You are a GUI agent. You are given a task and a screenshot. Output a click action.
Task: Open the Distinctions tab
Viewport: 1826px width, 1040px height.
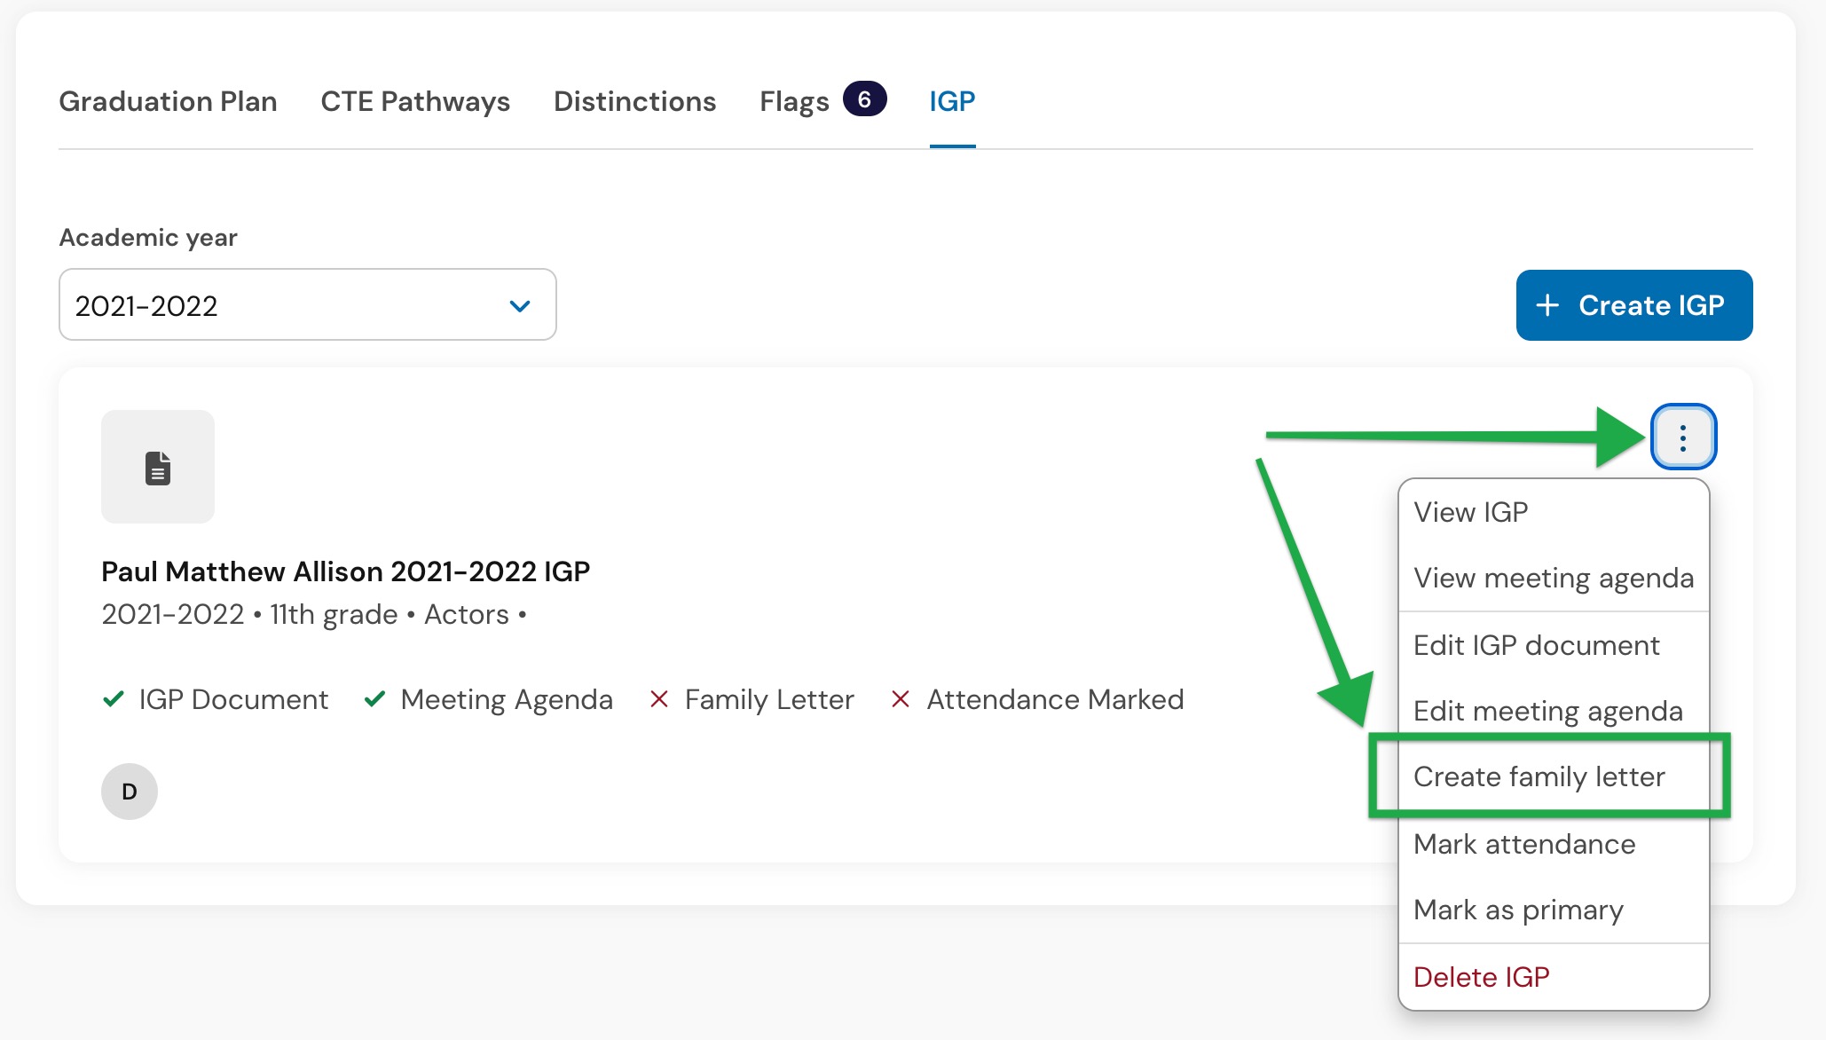635,101
